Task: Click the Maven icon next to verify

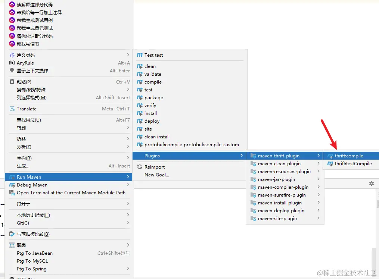Action: (140, 106)
